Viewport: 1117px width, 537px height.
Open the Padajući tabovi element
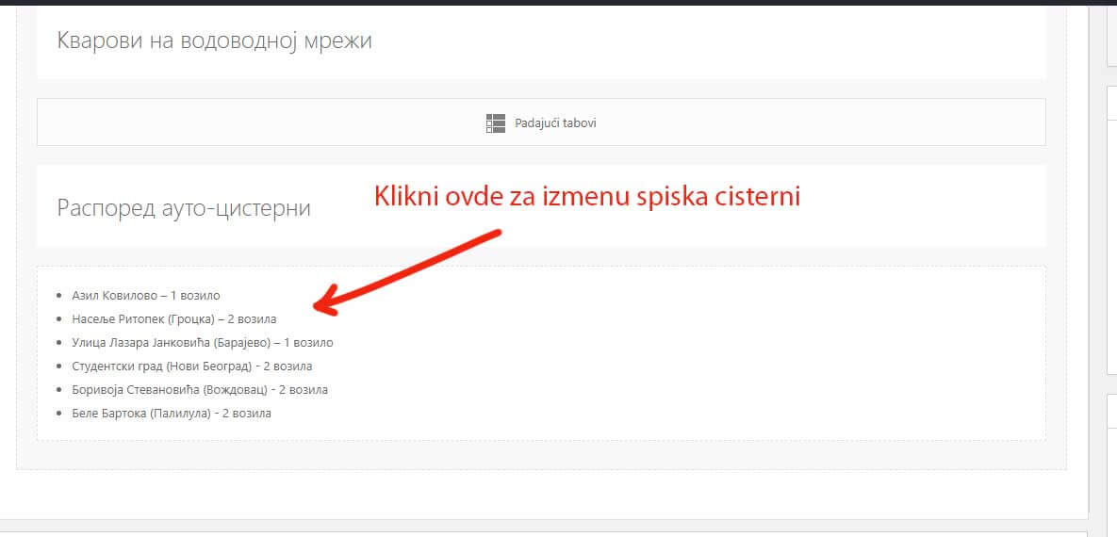point(541,122)
